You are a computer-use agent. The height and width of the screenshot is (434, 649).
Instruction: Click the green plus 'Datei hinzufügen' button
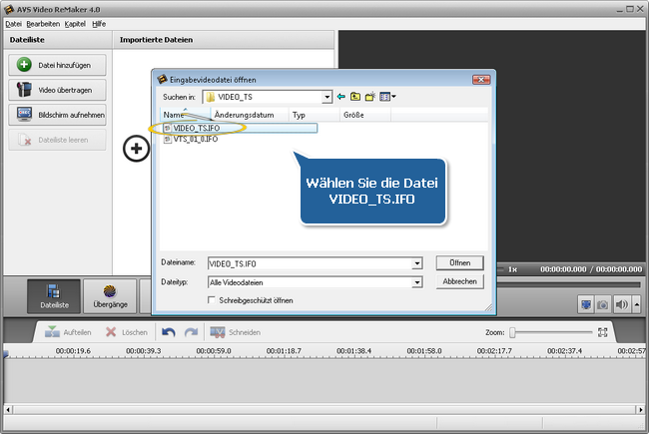tap(57, 65)
